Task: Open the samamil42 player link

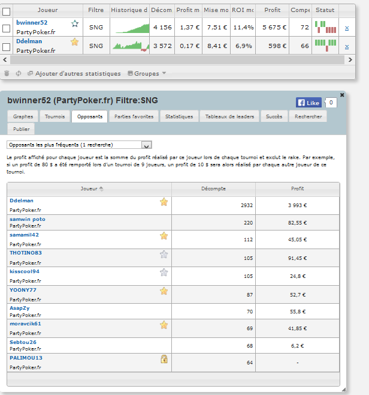Action: click(x=24, y=235)
